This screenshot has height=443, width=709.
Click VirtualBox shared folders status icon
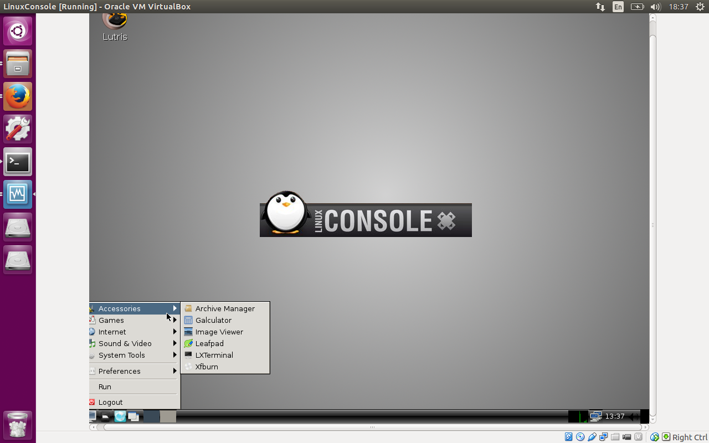[x=615, y=437]
